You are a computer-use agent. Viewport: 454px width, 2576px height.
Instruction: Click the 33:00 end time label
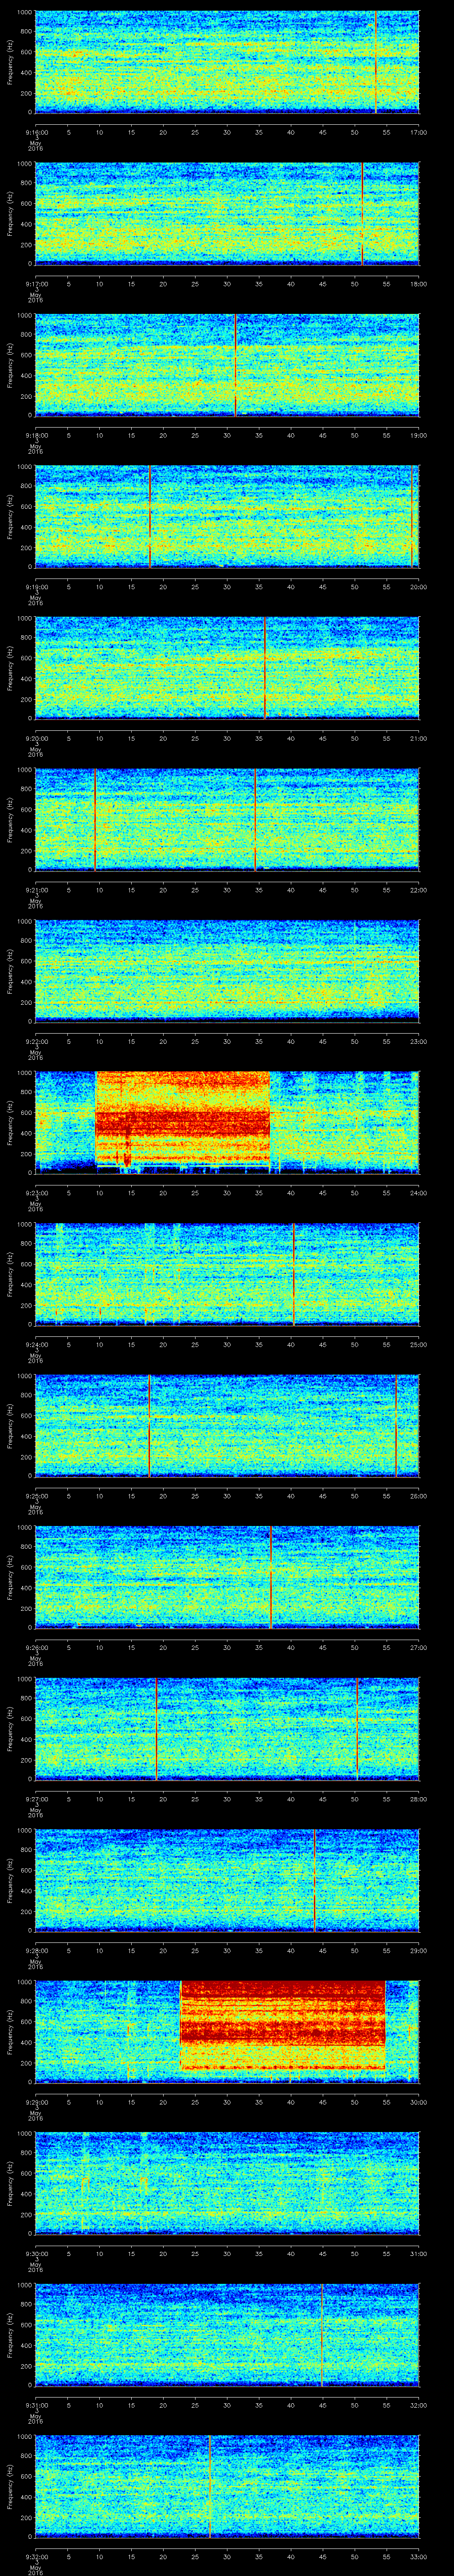pyautogui.click(x=419, y=2556)
